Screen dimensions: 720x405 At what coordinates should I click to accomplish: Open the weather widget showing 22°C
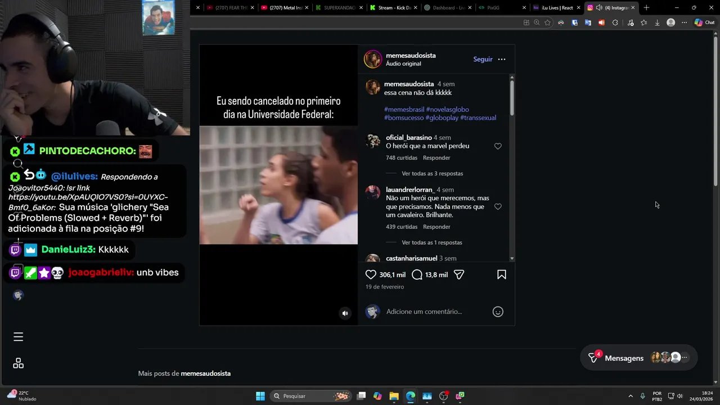21,396
